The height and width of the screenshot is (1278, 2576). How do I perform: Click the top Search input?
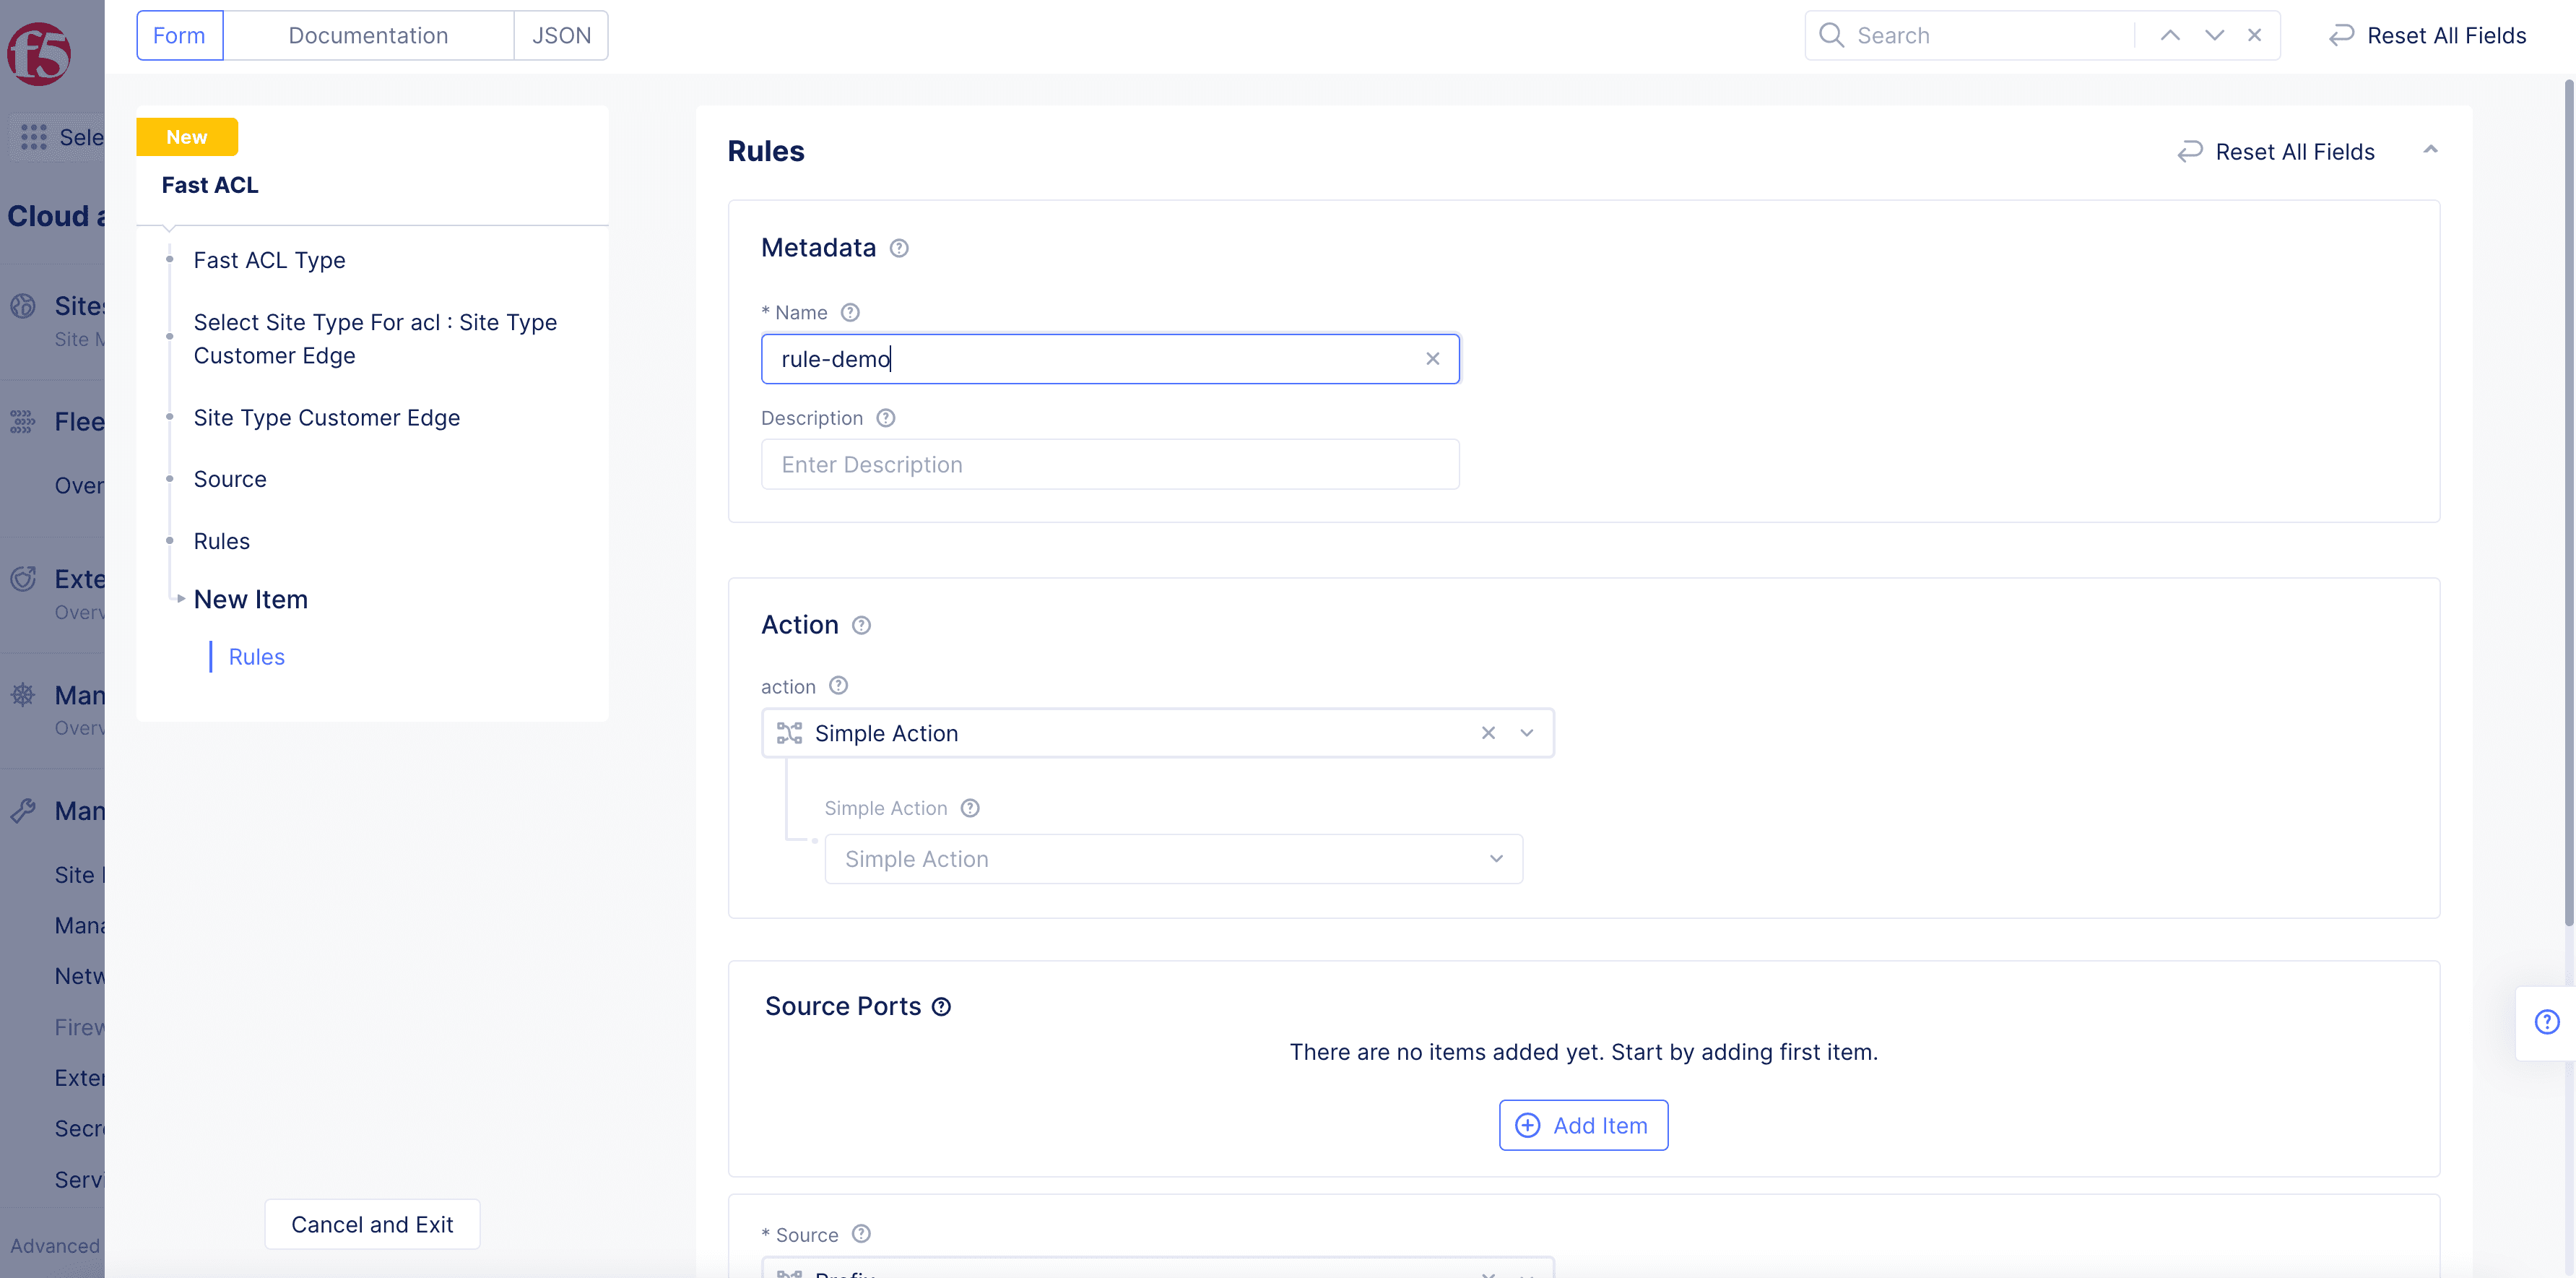click(x=1990, y=35)
